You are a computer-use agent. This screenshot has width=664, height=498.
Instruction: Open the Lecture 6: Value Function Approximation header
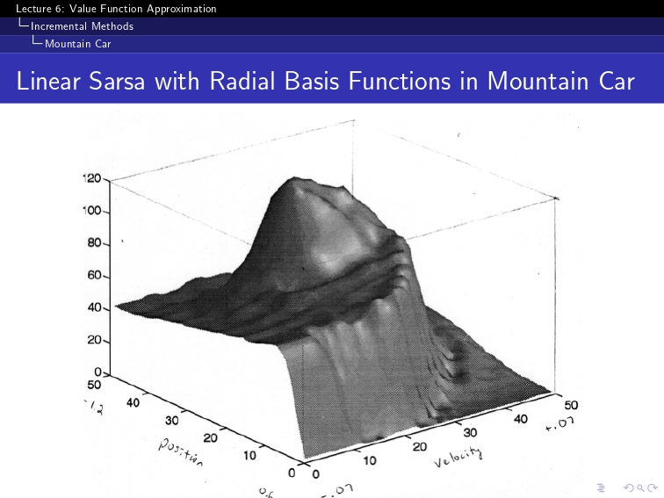click(116, 9)
